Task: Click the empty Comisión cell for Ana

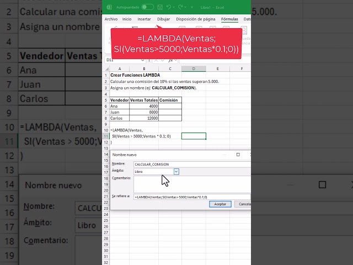Action: click(170, 106)
